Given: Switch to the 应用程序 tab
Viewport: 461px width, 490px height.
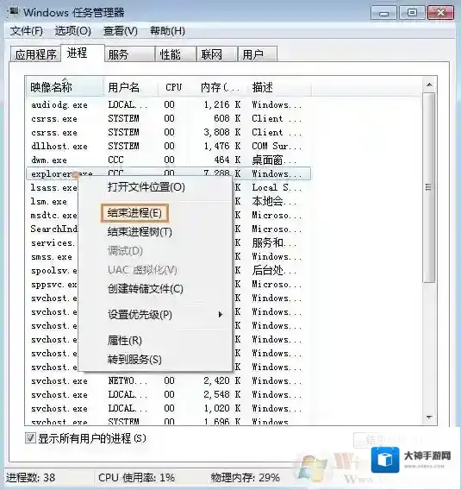Looking at the screenshot, I should point(35,54).
